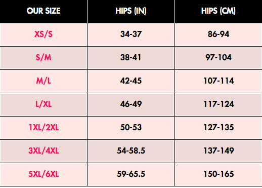Select the S/M size cell

coord(43,58)
